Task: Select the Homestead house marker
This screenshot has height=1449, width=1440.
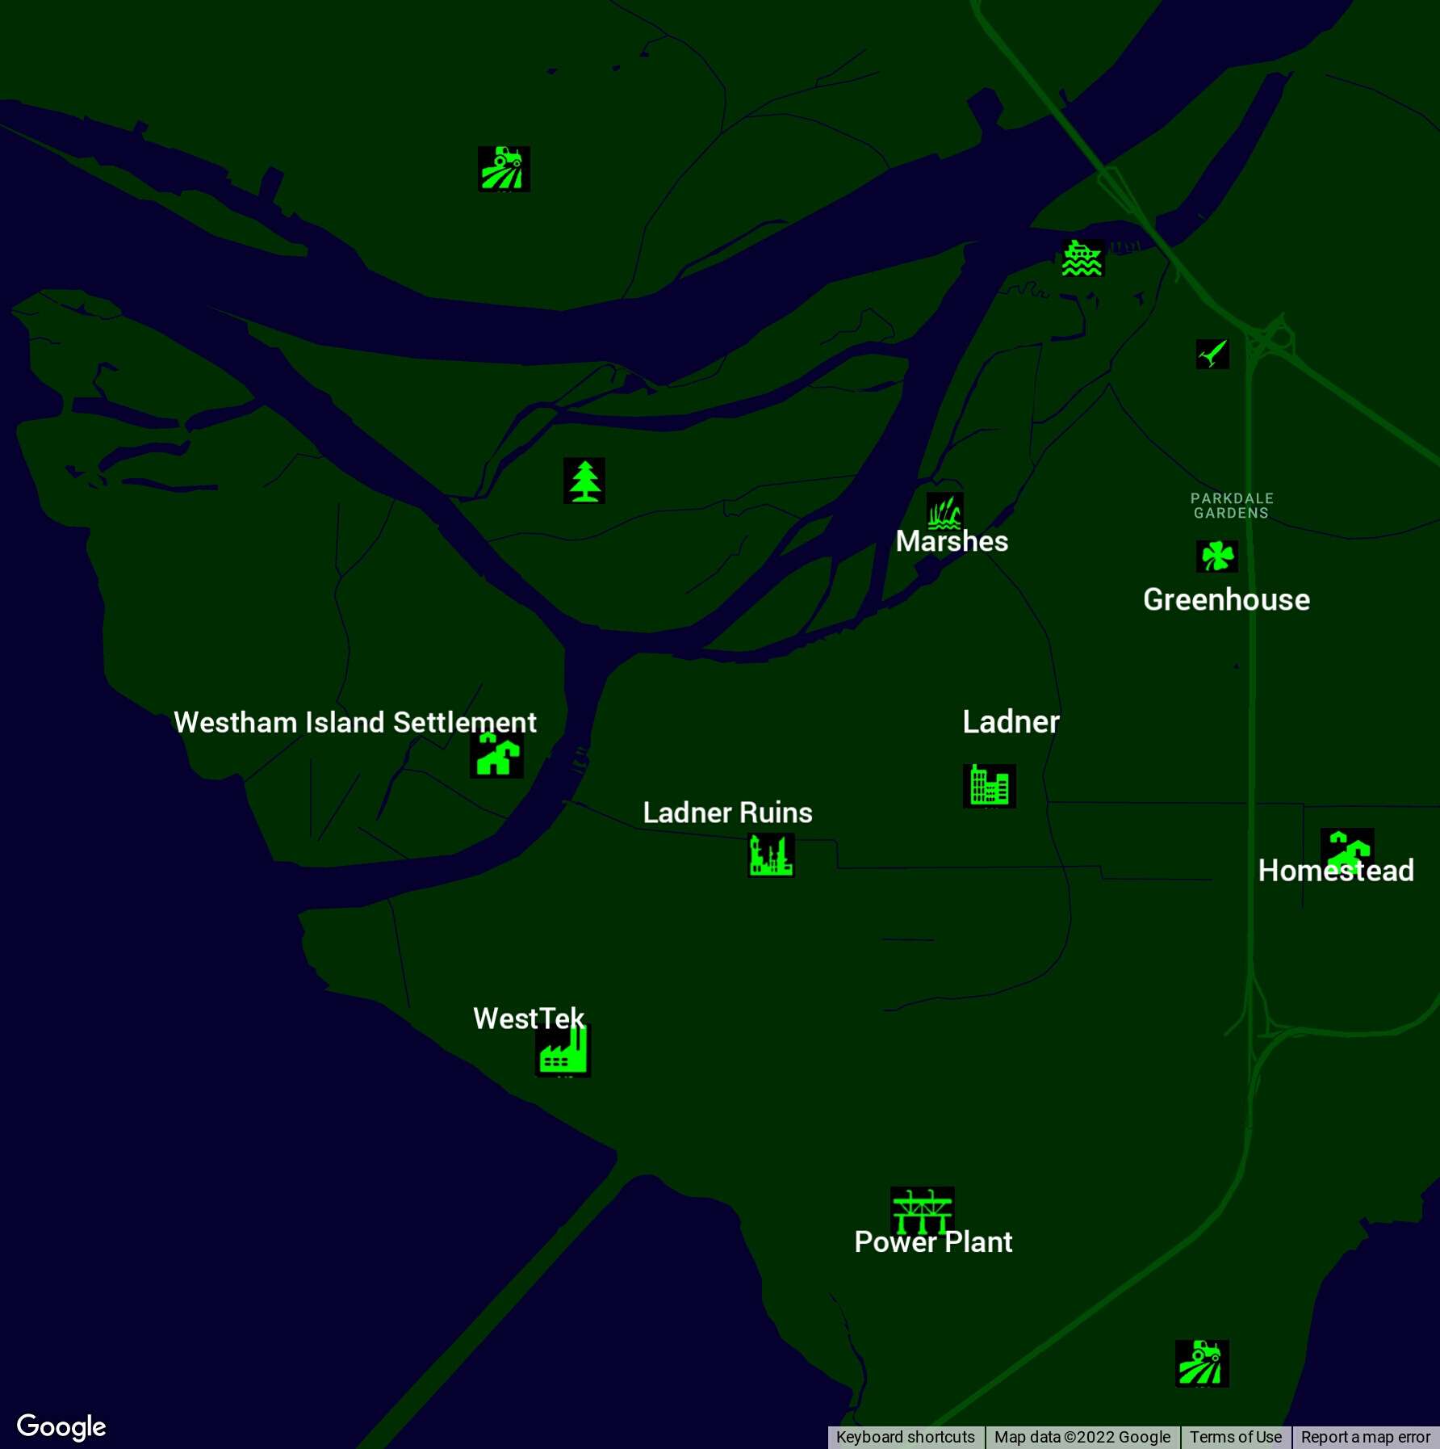Action: [x=1346, y=850]
